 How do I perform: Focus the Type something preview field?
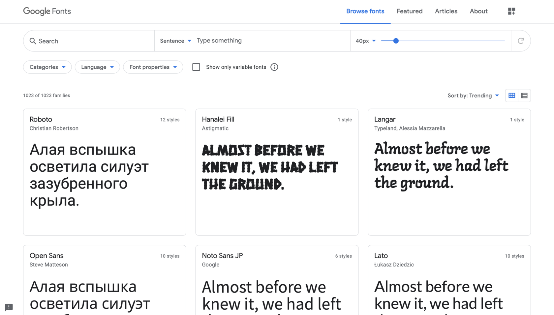[270, 41]
